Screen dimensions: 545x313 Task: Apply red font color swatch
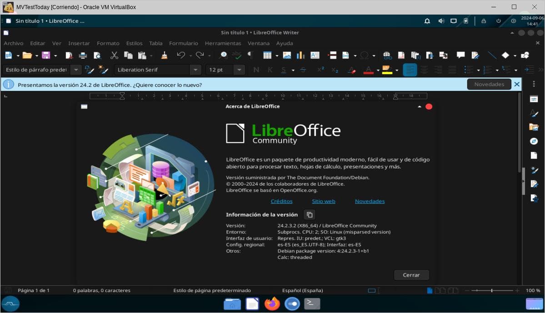[x=369, y=70]
